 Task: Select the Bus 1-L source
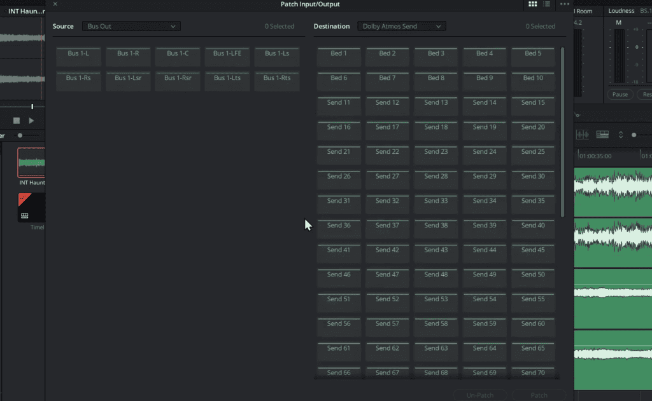click(x=78, y=57)
